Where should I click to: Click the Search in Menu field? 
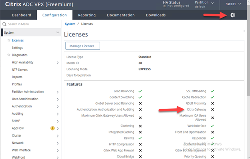(x=31, y=24)
